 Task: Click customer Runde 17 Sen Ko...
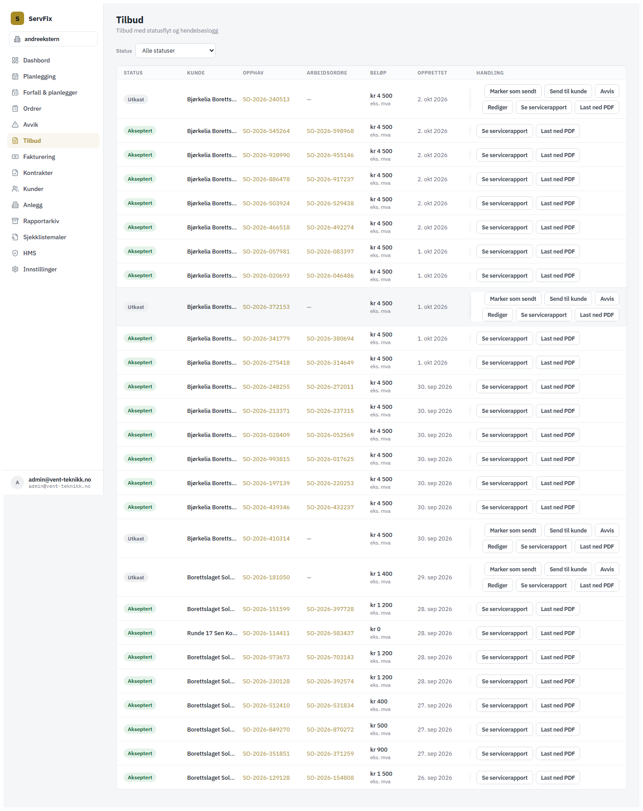[212, 633]
